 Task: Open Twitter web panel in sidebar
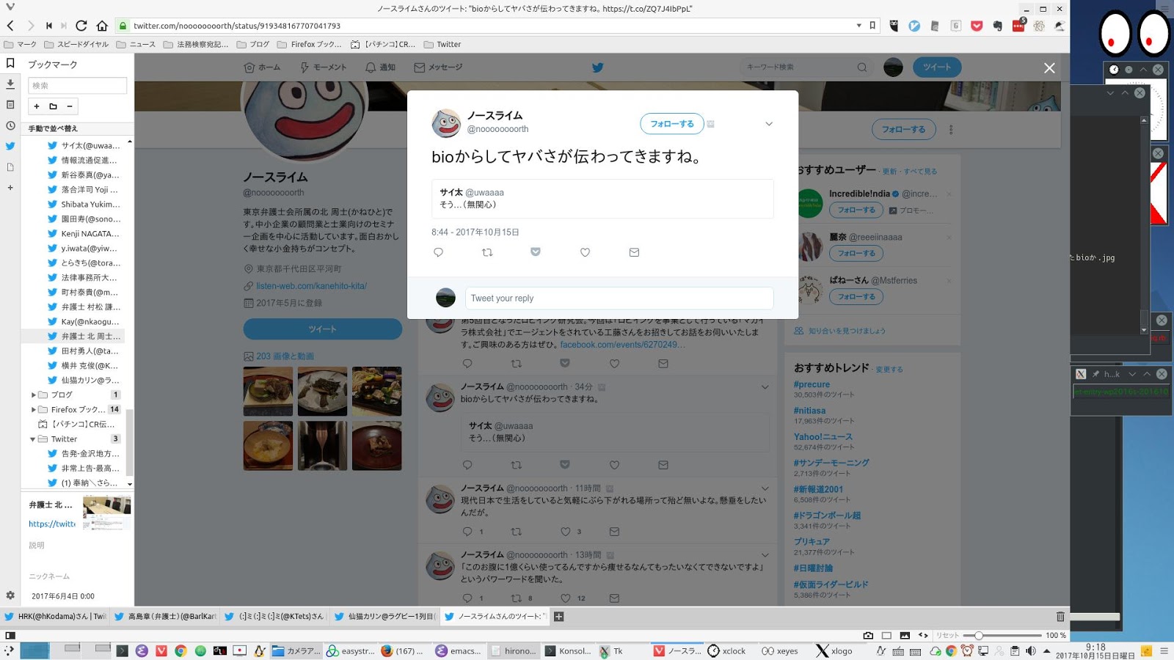(x=10, y=146)
